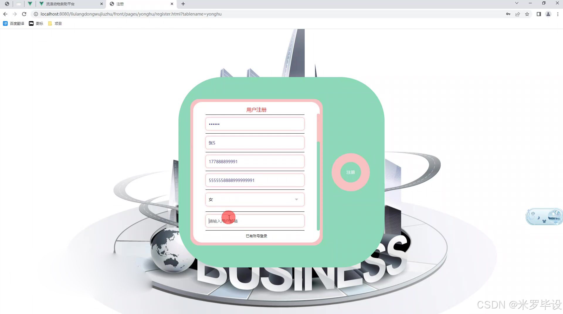This screenshot has width=563, height=314.
Task: Click the registration form scrollbar
Action: 318,186
